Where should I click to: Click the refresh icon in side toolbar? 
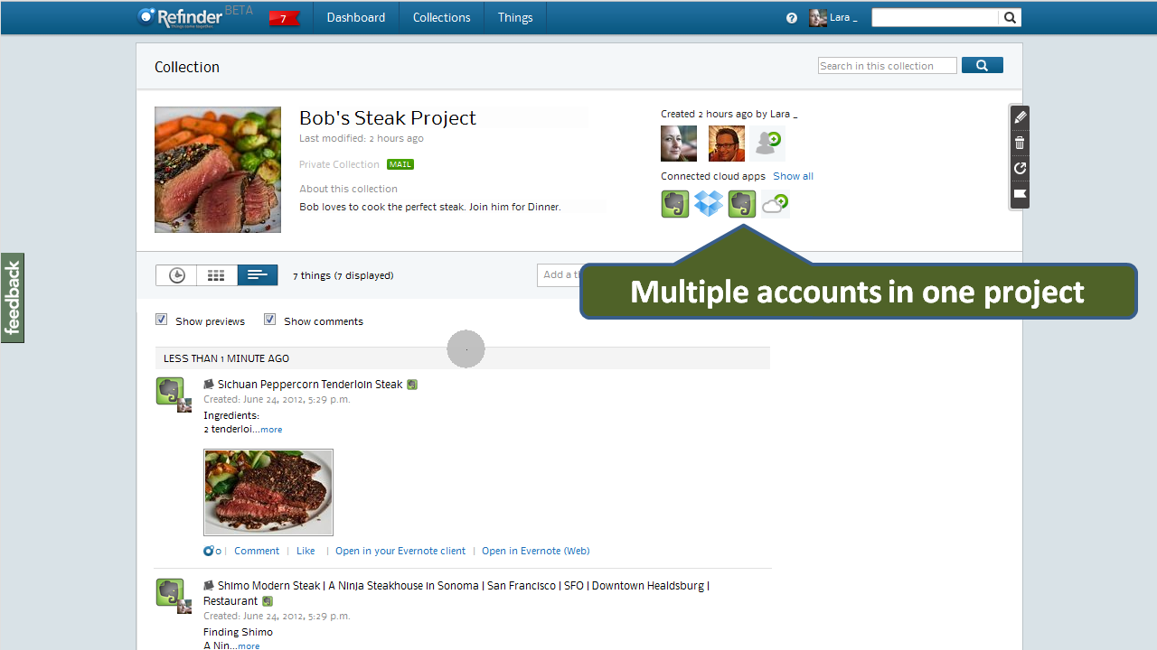pos(1020,168)
